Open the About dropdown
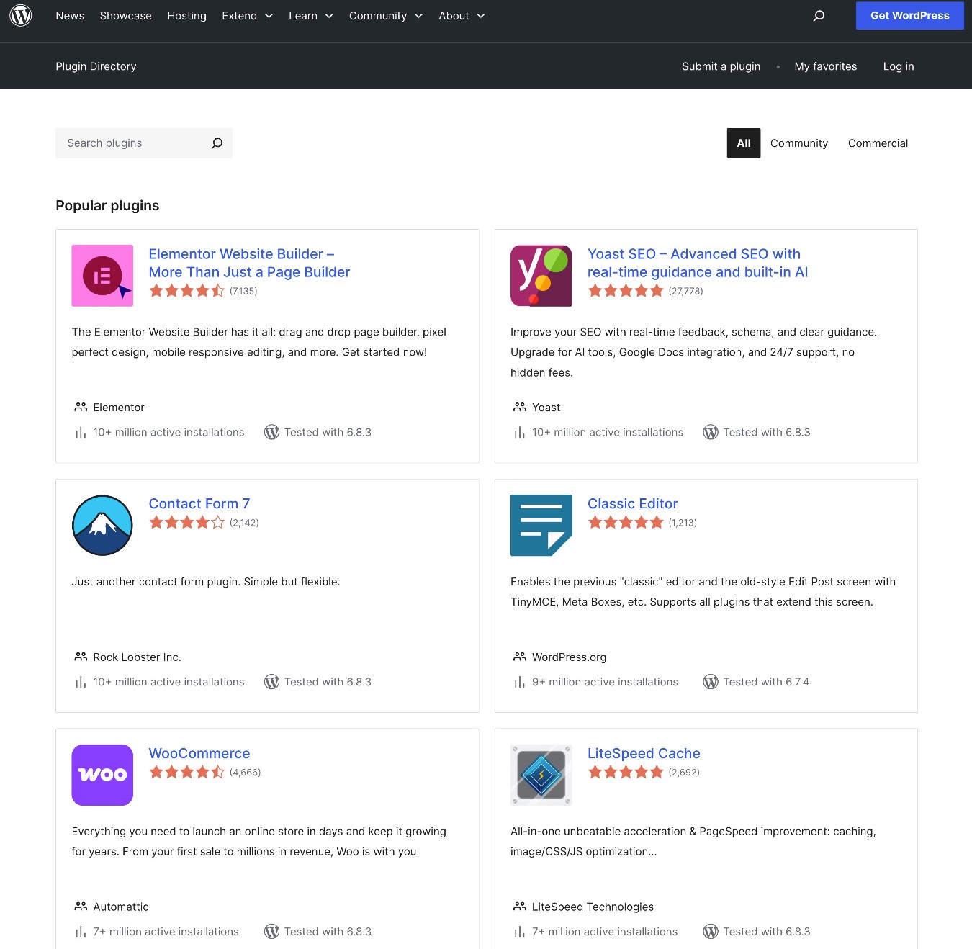 [461, 15]
